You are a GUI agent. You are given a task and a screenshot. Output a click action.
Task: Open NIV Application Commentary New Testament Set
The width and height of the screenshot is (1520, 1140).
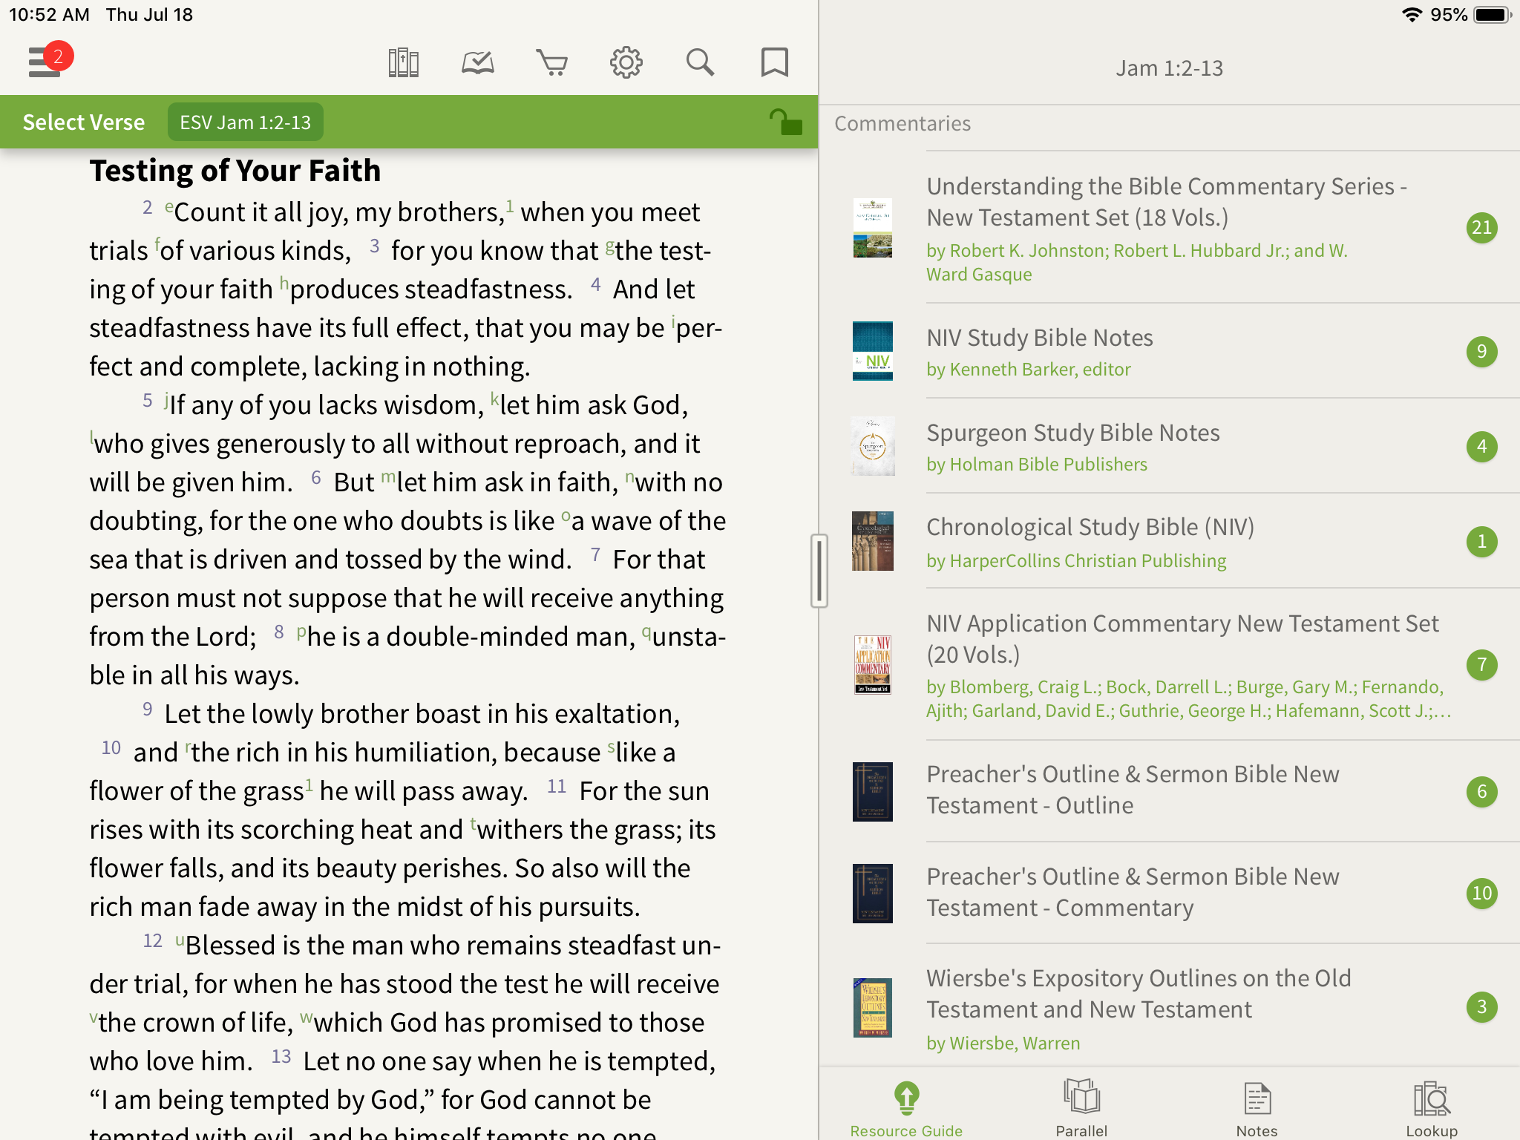1170,664
